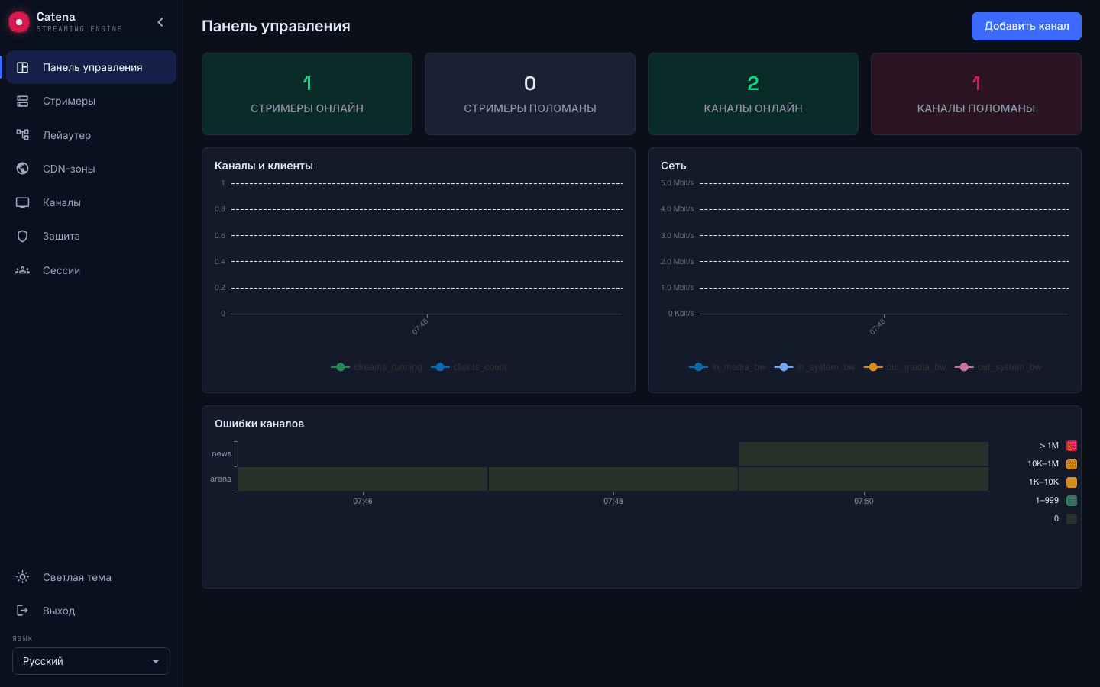Open CDN-зоны via the globe icon
The image size is (1100, 687).
coord(23,169)
